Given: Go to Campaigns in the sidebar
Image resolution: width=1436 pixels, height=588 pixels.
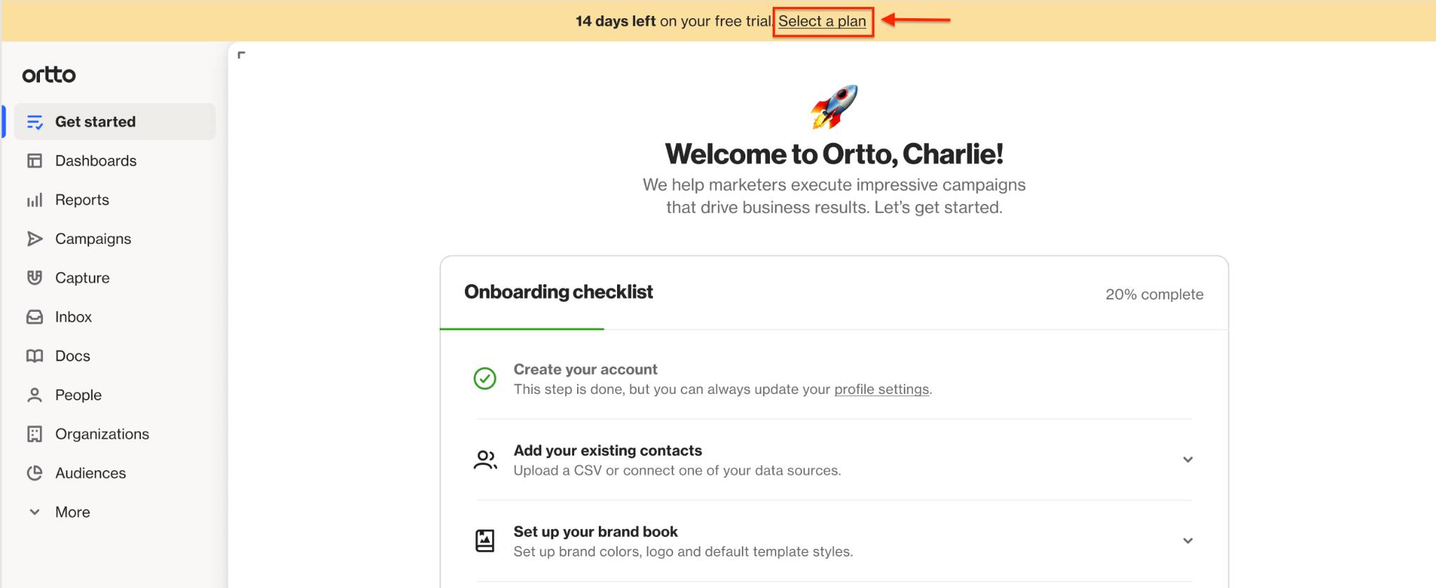Looking at the screenshot, I should (x=93, y=239).
